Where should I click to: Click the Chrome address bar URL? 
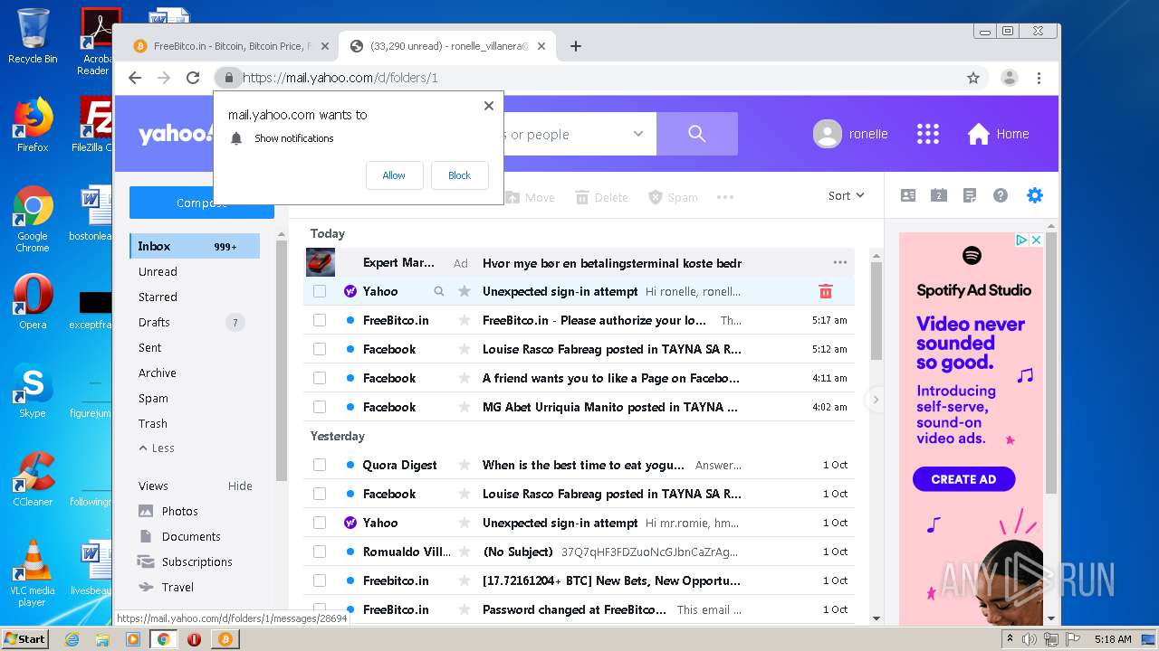coord(340,78)
